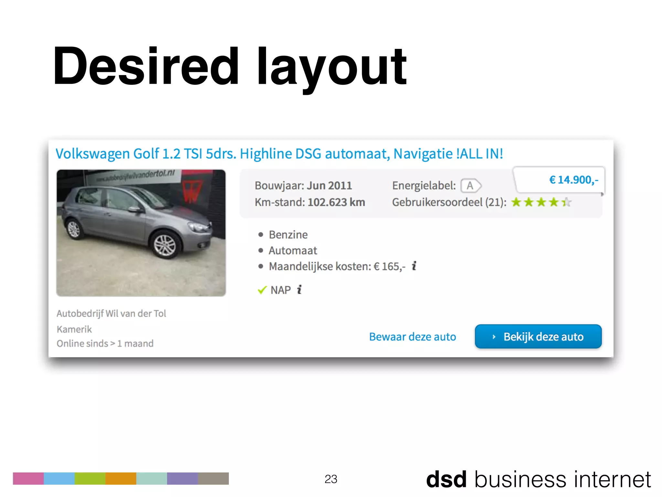
Task: Select dealer name Autobedrijf Wil van der Tol
Action: (111, 313)
